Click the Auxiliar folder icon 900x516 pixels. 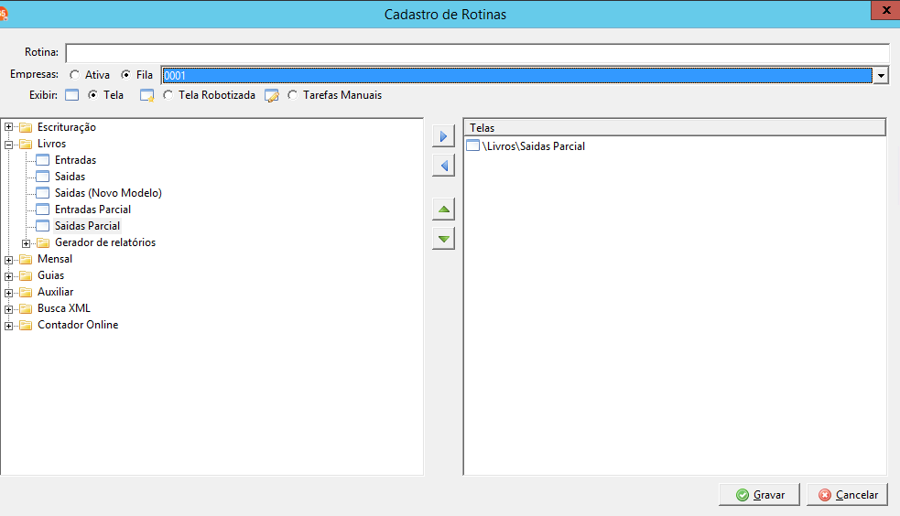click(26, 292)
